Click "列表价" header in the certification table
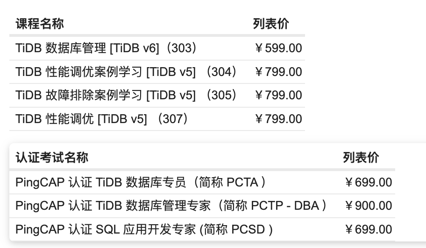This screenshot has height=248, width=426. pyautogui.click(x=361, y=158)
